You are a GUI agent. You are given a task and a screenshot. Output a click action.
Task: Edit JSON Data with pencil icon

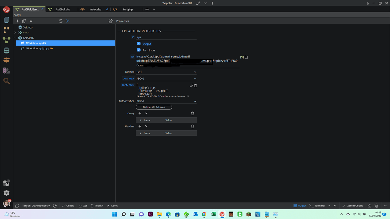pos(191,86)
